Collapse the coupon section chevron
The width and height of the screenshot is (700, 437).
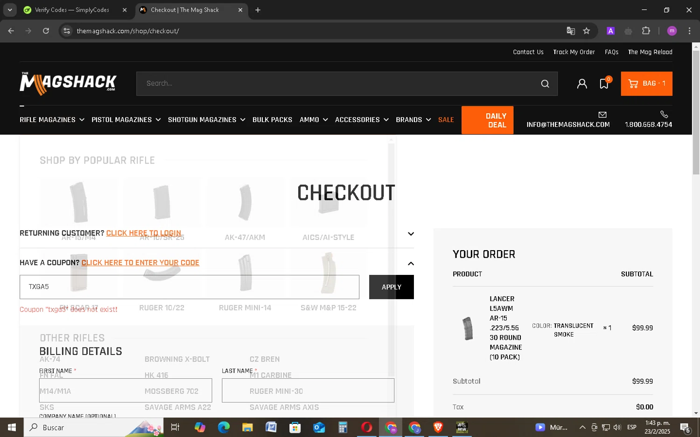pyautogui.click(x=411, y=264)
